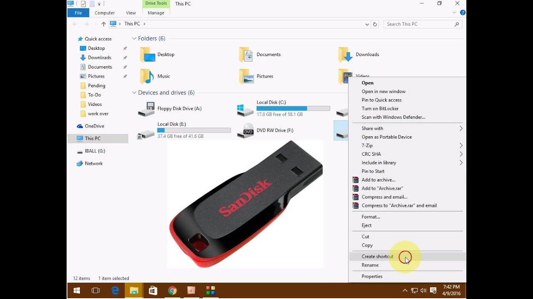Open the Downloads folder icon in Folders

click(x=346, y=54)
